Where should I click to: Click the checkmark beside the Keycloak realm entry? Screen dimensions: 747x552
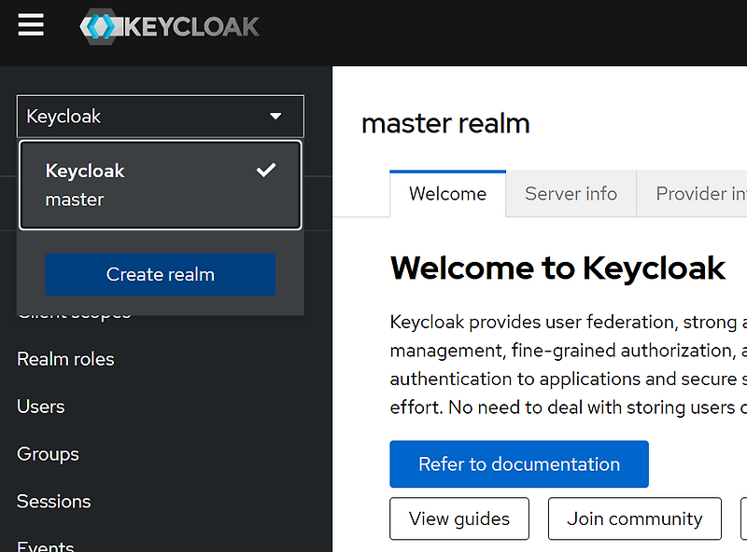[266, 170]
